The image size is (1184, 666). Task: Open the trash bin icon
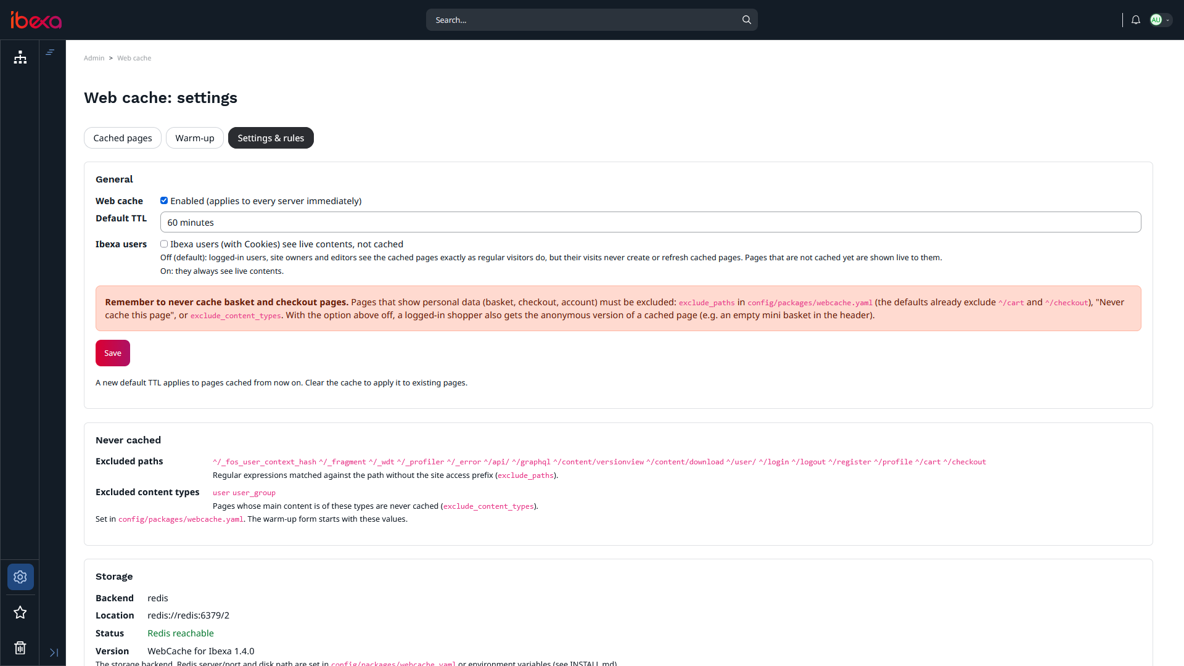[x=20, y=647]
